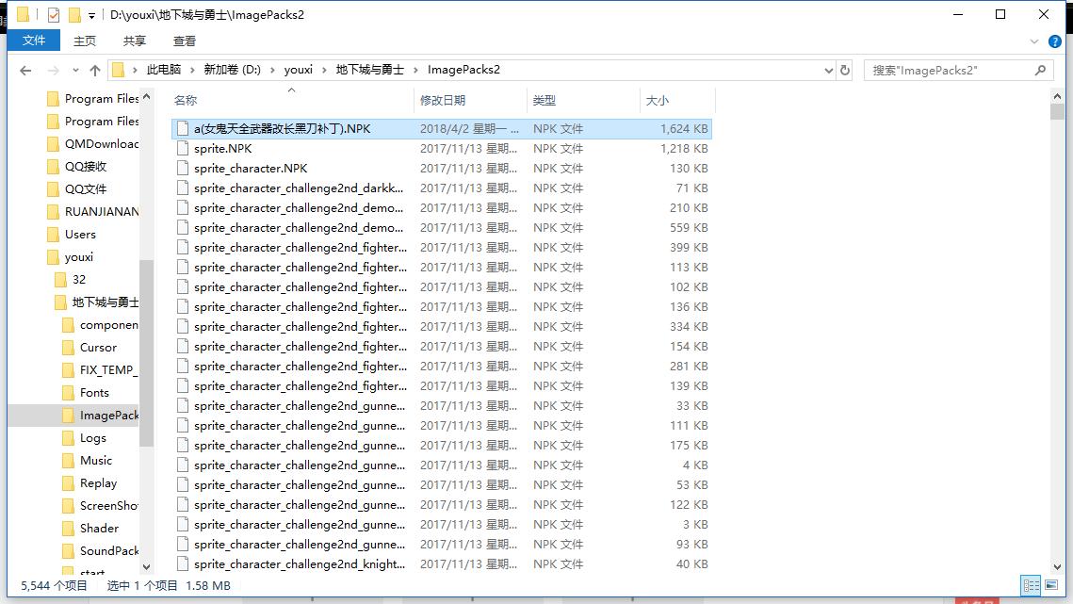This screenshot has width=1073, height=604.
Task: Click the Properties checkmark icon in title bar
Action: [54, 14]
